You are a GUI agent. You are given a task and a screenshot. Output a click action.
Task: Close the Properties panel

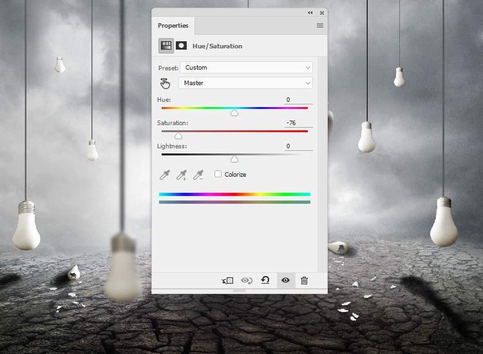(322, 13)
